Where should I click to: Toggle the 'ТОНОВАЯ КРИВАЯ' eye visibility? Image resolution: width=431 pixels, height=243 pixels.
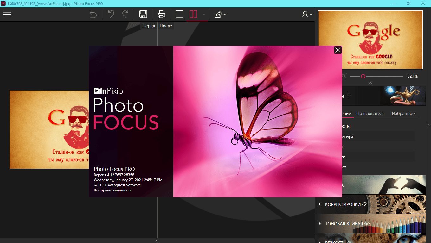(367, 224)
